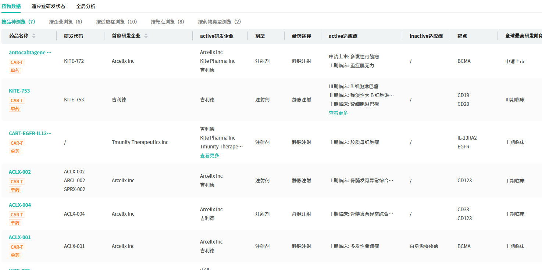Click the CD33 target
The height and width of the screenshot is (270, 542).
pyautogui.click(x=463, y=209)
